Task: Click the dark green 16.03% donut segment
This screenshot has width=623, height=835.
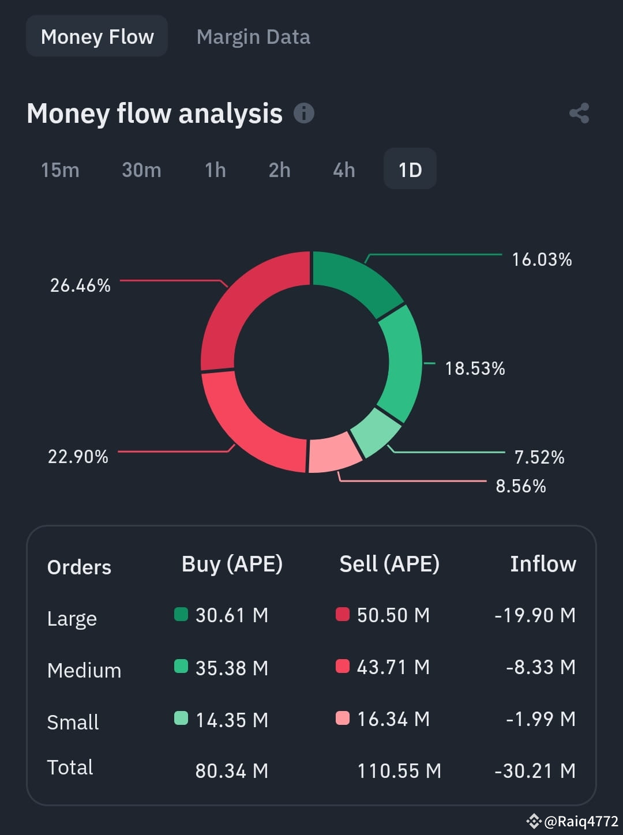Action: [x=353, y=279]
